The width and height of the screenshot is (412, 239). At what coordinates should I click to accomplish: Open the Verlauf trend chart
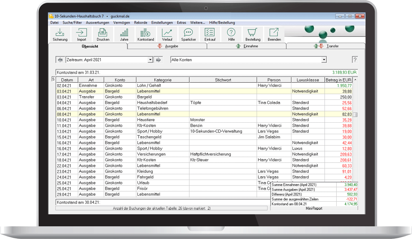(167, 34)
